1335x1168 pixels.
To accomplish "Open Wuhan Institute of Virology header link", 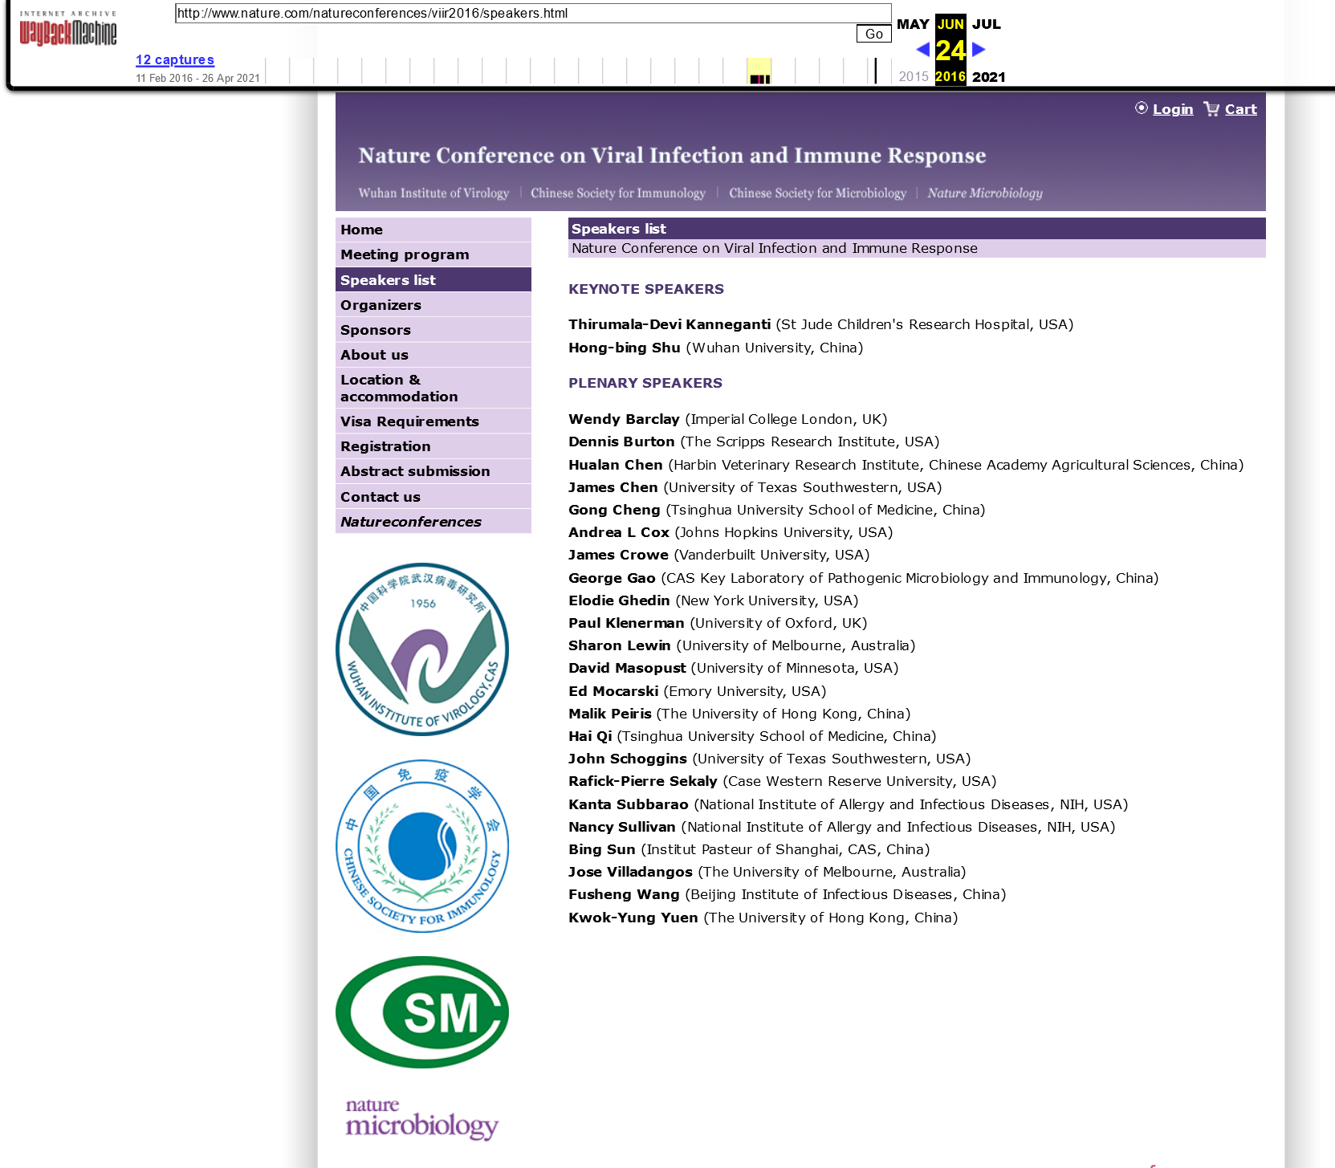I will click(x=433, y=193).
